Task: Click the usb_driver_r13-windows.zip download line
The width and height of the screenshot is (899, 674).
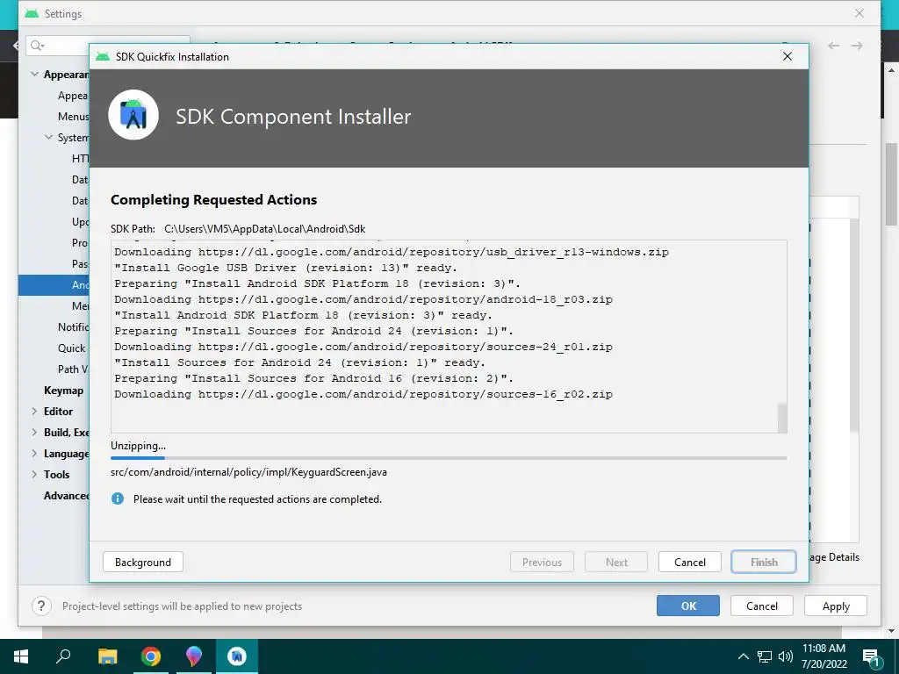Action: tap(391, 252)
